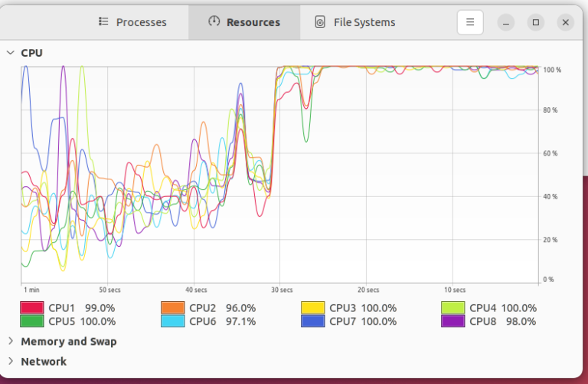Click the CPU usage history graph

pos(279,175)
